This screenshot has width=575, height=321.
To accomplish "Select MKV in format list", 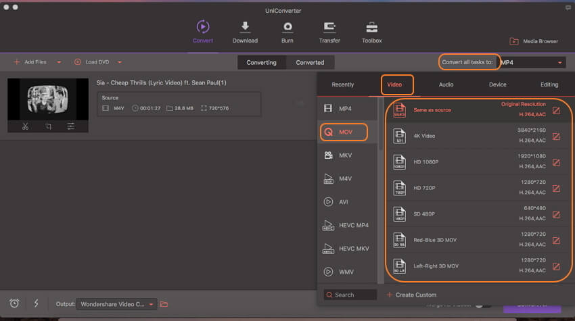I will pyautogui.click(x=347, y=155).
